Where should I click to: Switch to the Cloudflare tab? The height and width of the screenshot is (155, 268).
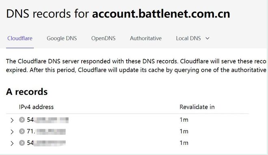click(20, 38)
